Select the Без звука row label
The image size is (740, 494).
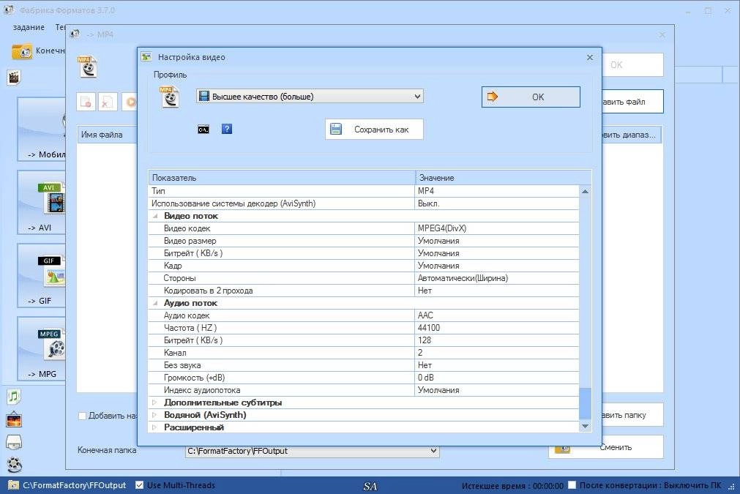point(182,365)
